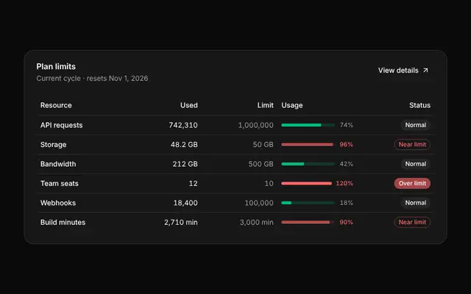This screenshot has width=471, height=294.
Task: Click the arrow icon beside View details
Action: pos(425,71)
